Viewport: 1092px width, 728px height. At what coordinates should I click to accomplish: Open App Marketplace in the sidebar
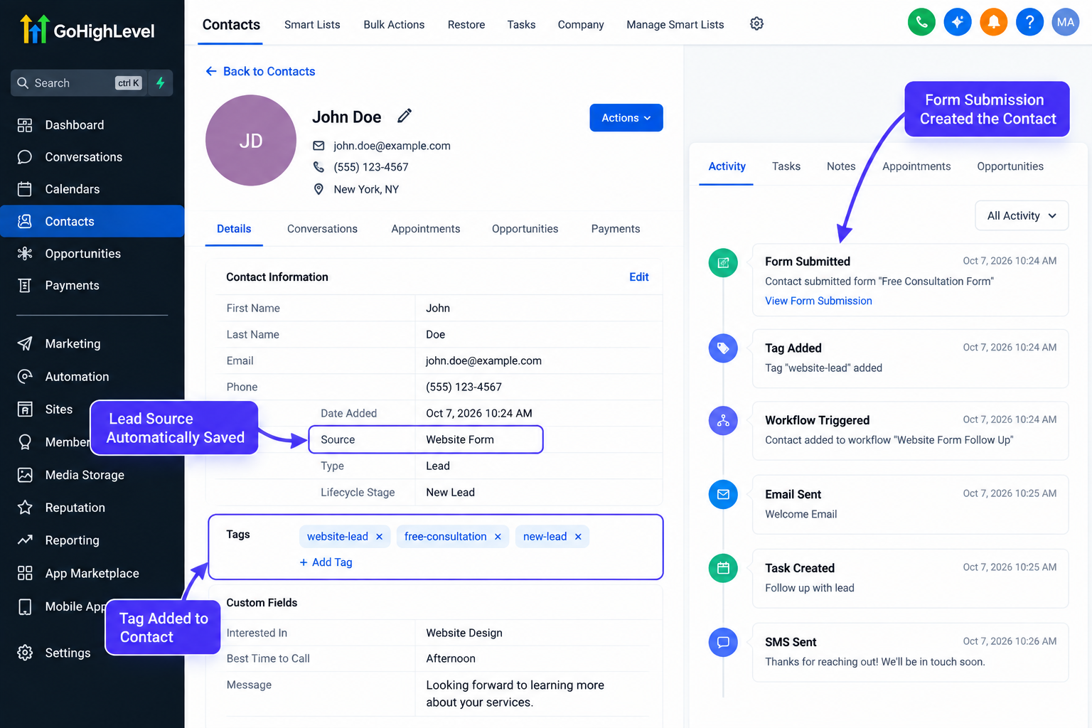point(92,574)
